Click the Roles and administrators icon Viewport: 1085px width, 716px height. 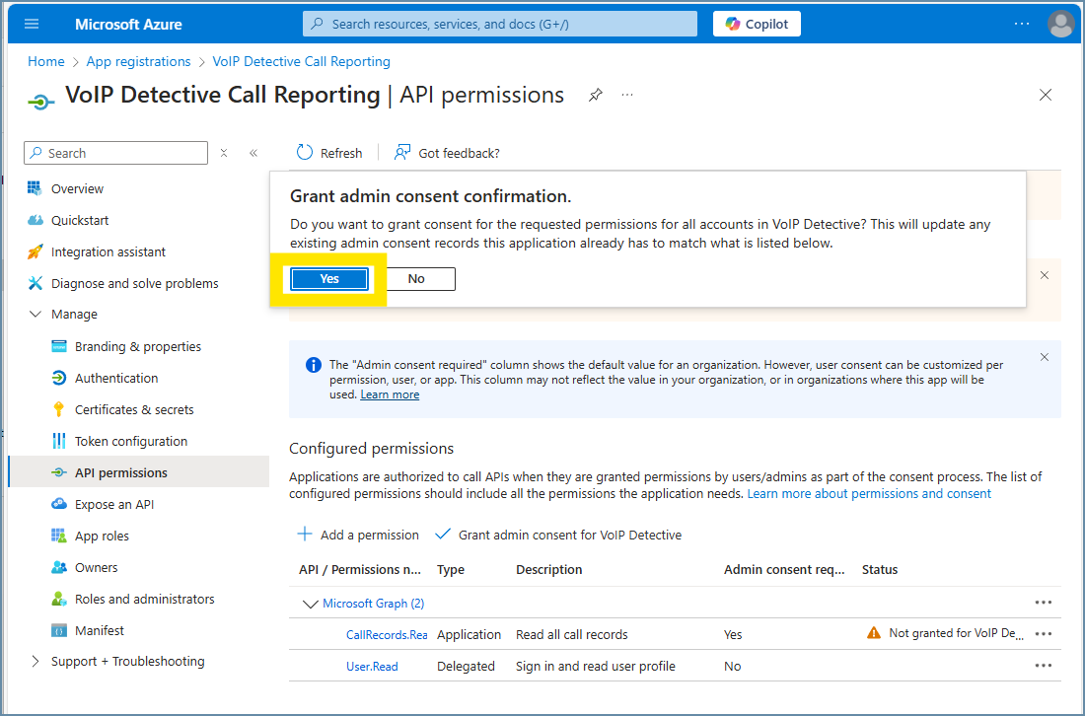59,599
